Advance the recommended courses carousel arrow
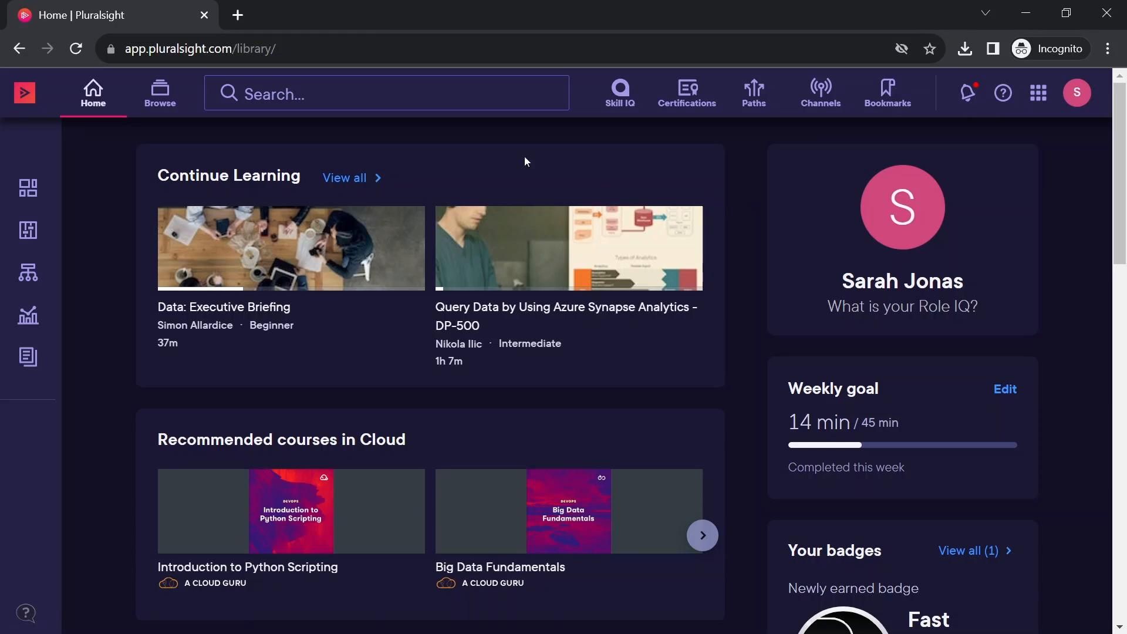This screenshot has width=1127, height=634. pos(703,535)
